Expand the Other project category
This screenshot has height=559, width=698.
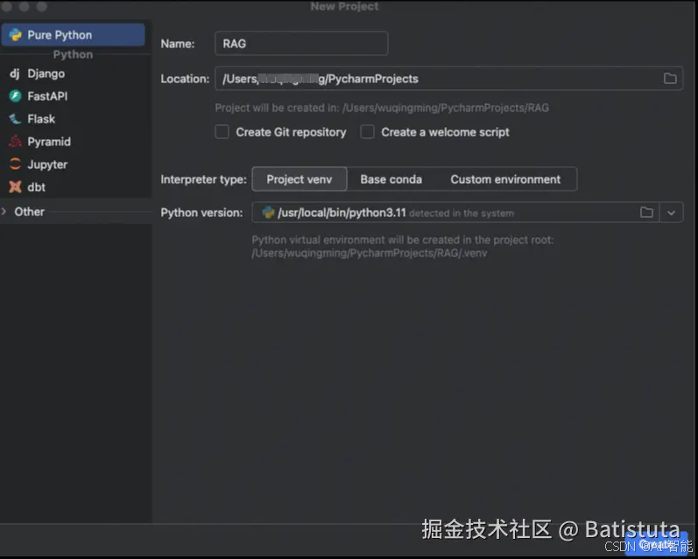click(4, 212)
